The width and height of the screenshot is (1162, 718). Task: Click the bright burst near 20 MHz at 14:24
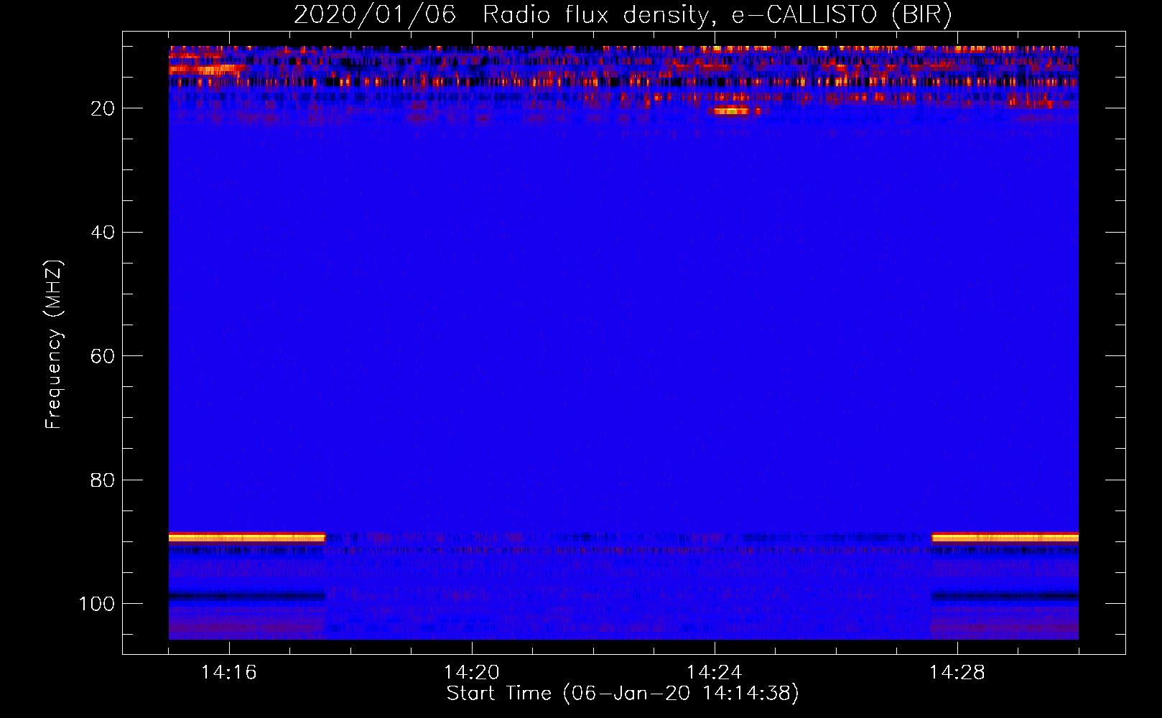pyautogui.click(x=730, y=111)
